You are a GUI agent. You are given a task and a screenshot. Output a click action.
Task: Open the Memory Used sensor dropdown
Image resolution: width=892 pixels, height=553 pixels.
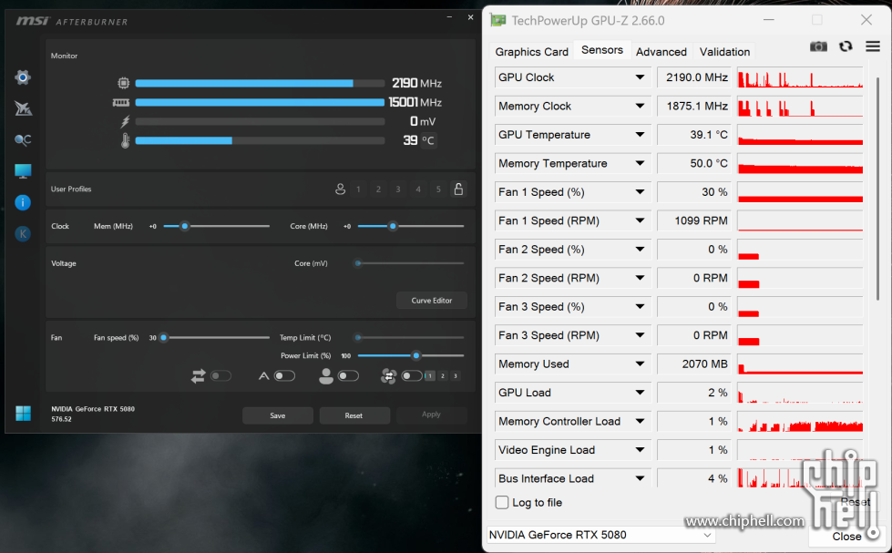tap(640, 364)
